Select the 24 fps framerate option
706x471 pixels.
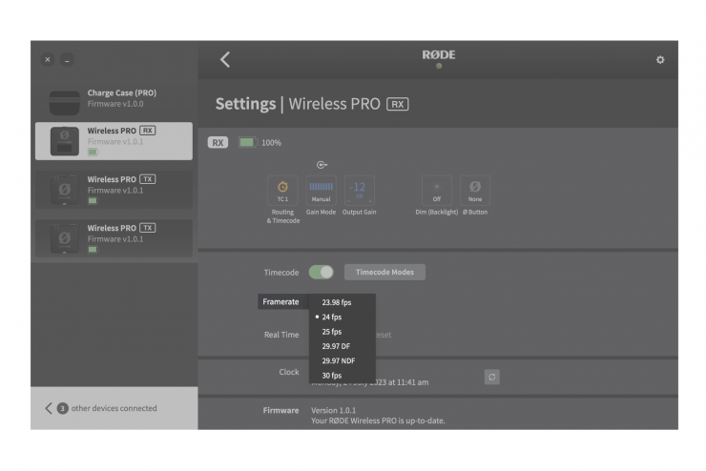click(332, 317)
